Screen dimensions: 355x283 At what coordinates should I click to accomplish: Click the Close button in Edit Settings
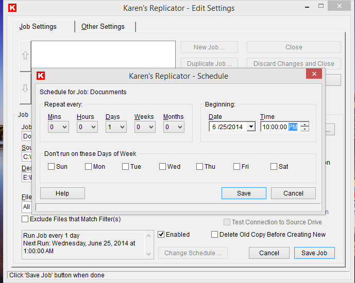point(294,47)
